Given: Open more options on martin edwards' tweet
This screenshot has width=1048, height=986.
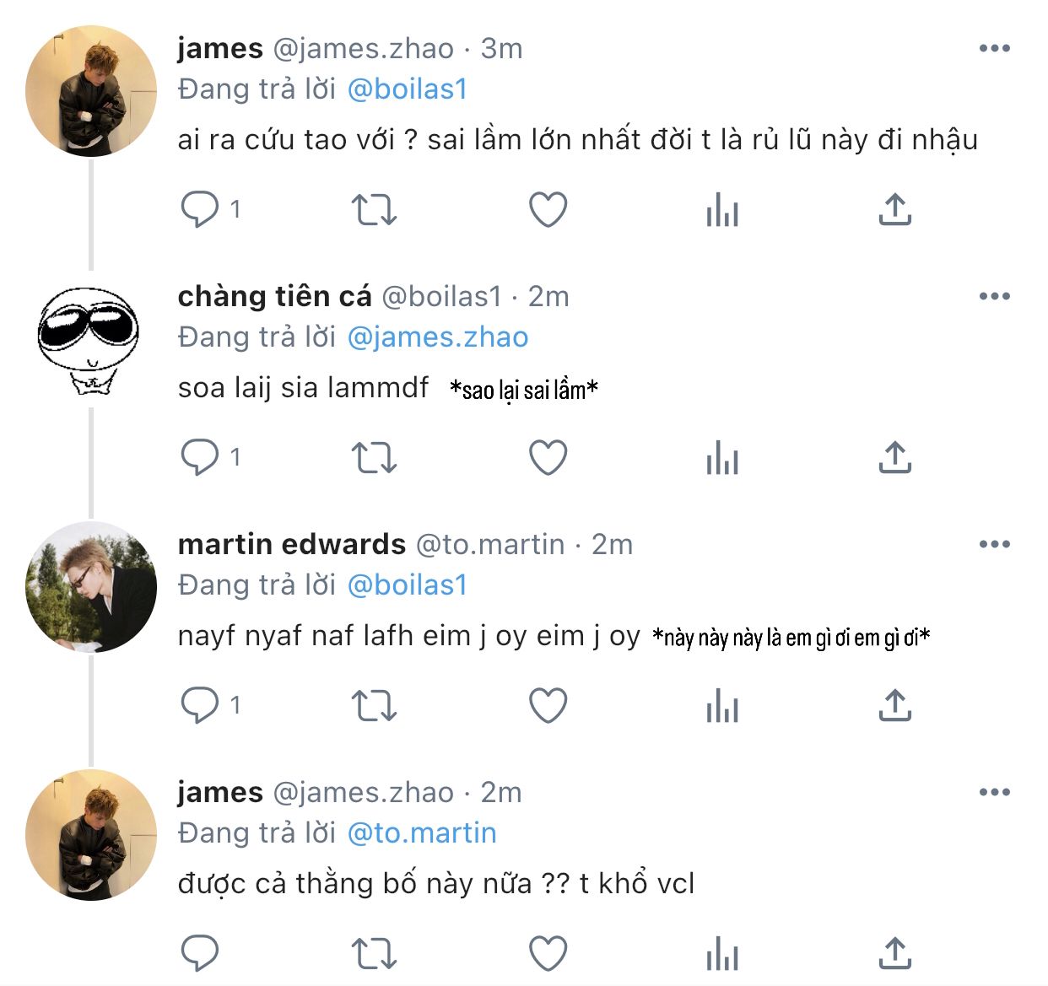Looking at the screenshot, I should [x=994, y=545].
